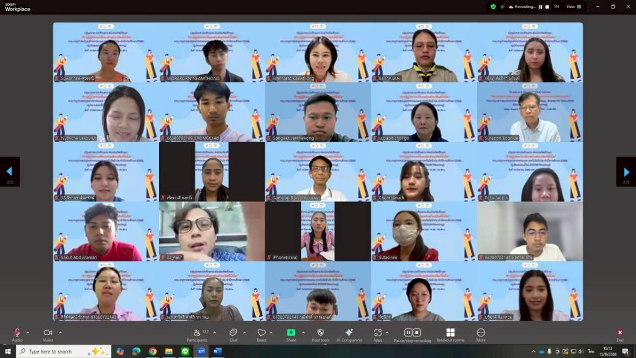Expand the audio options arrow
The image size is (636, 358).
coord(28,333)
